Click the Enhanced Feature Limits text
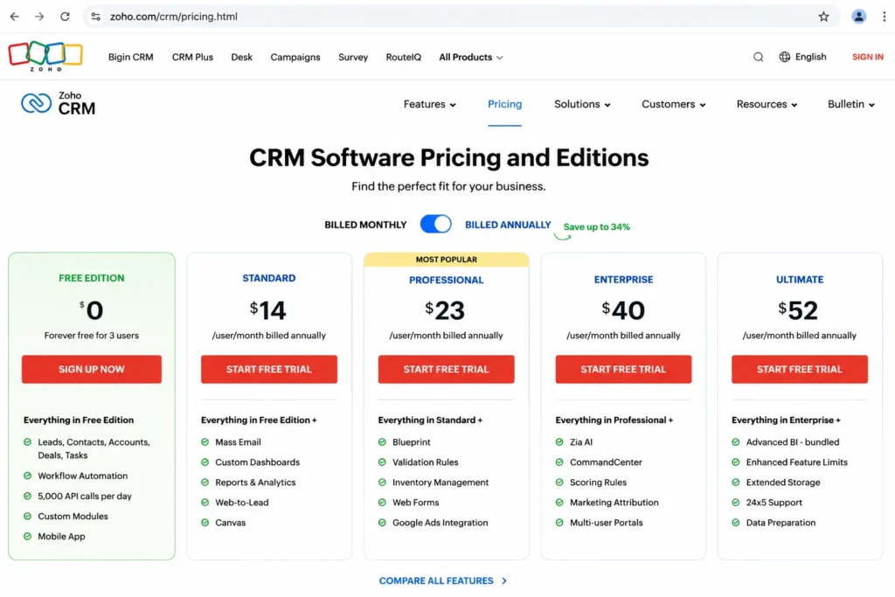The height and width of the screenshot is (597, 895). coord(797,462)
